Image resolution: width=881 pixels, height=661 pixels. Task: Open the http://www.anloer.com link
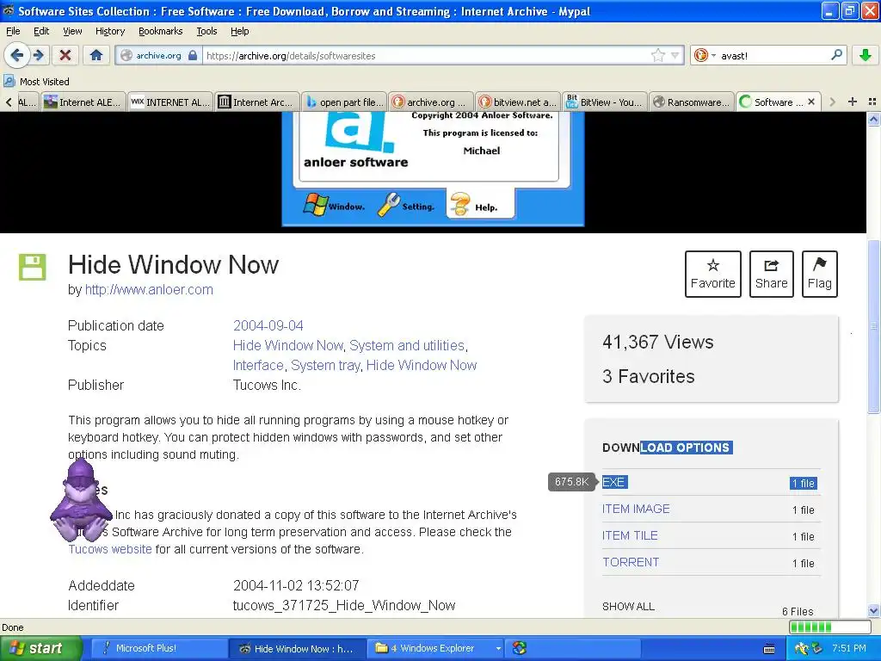149,289
